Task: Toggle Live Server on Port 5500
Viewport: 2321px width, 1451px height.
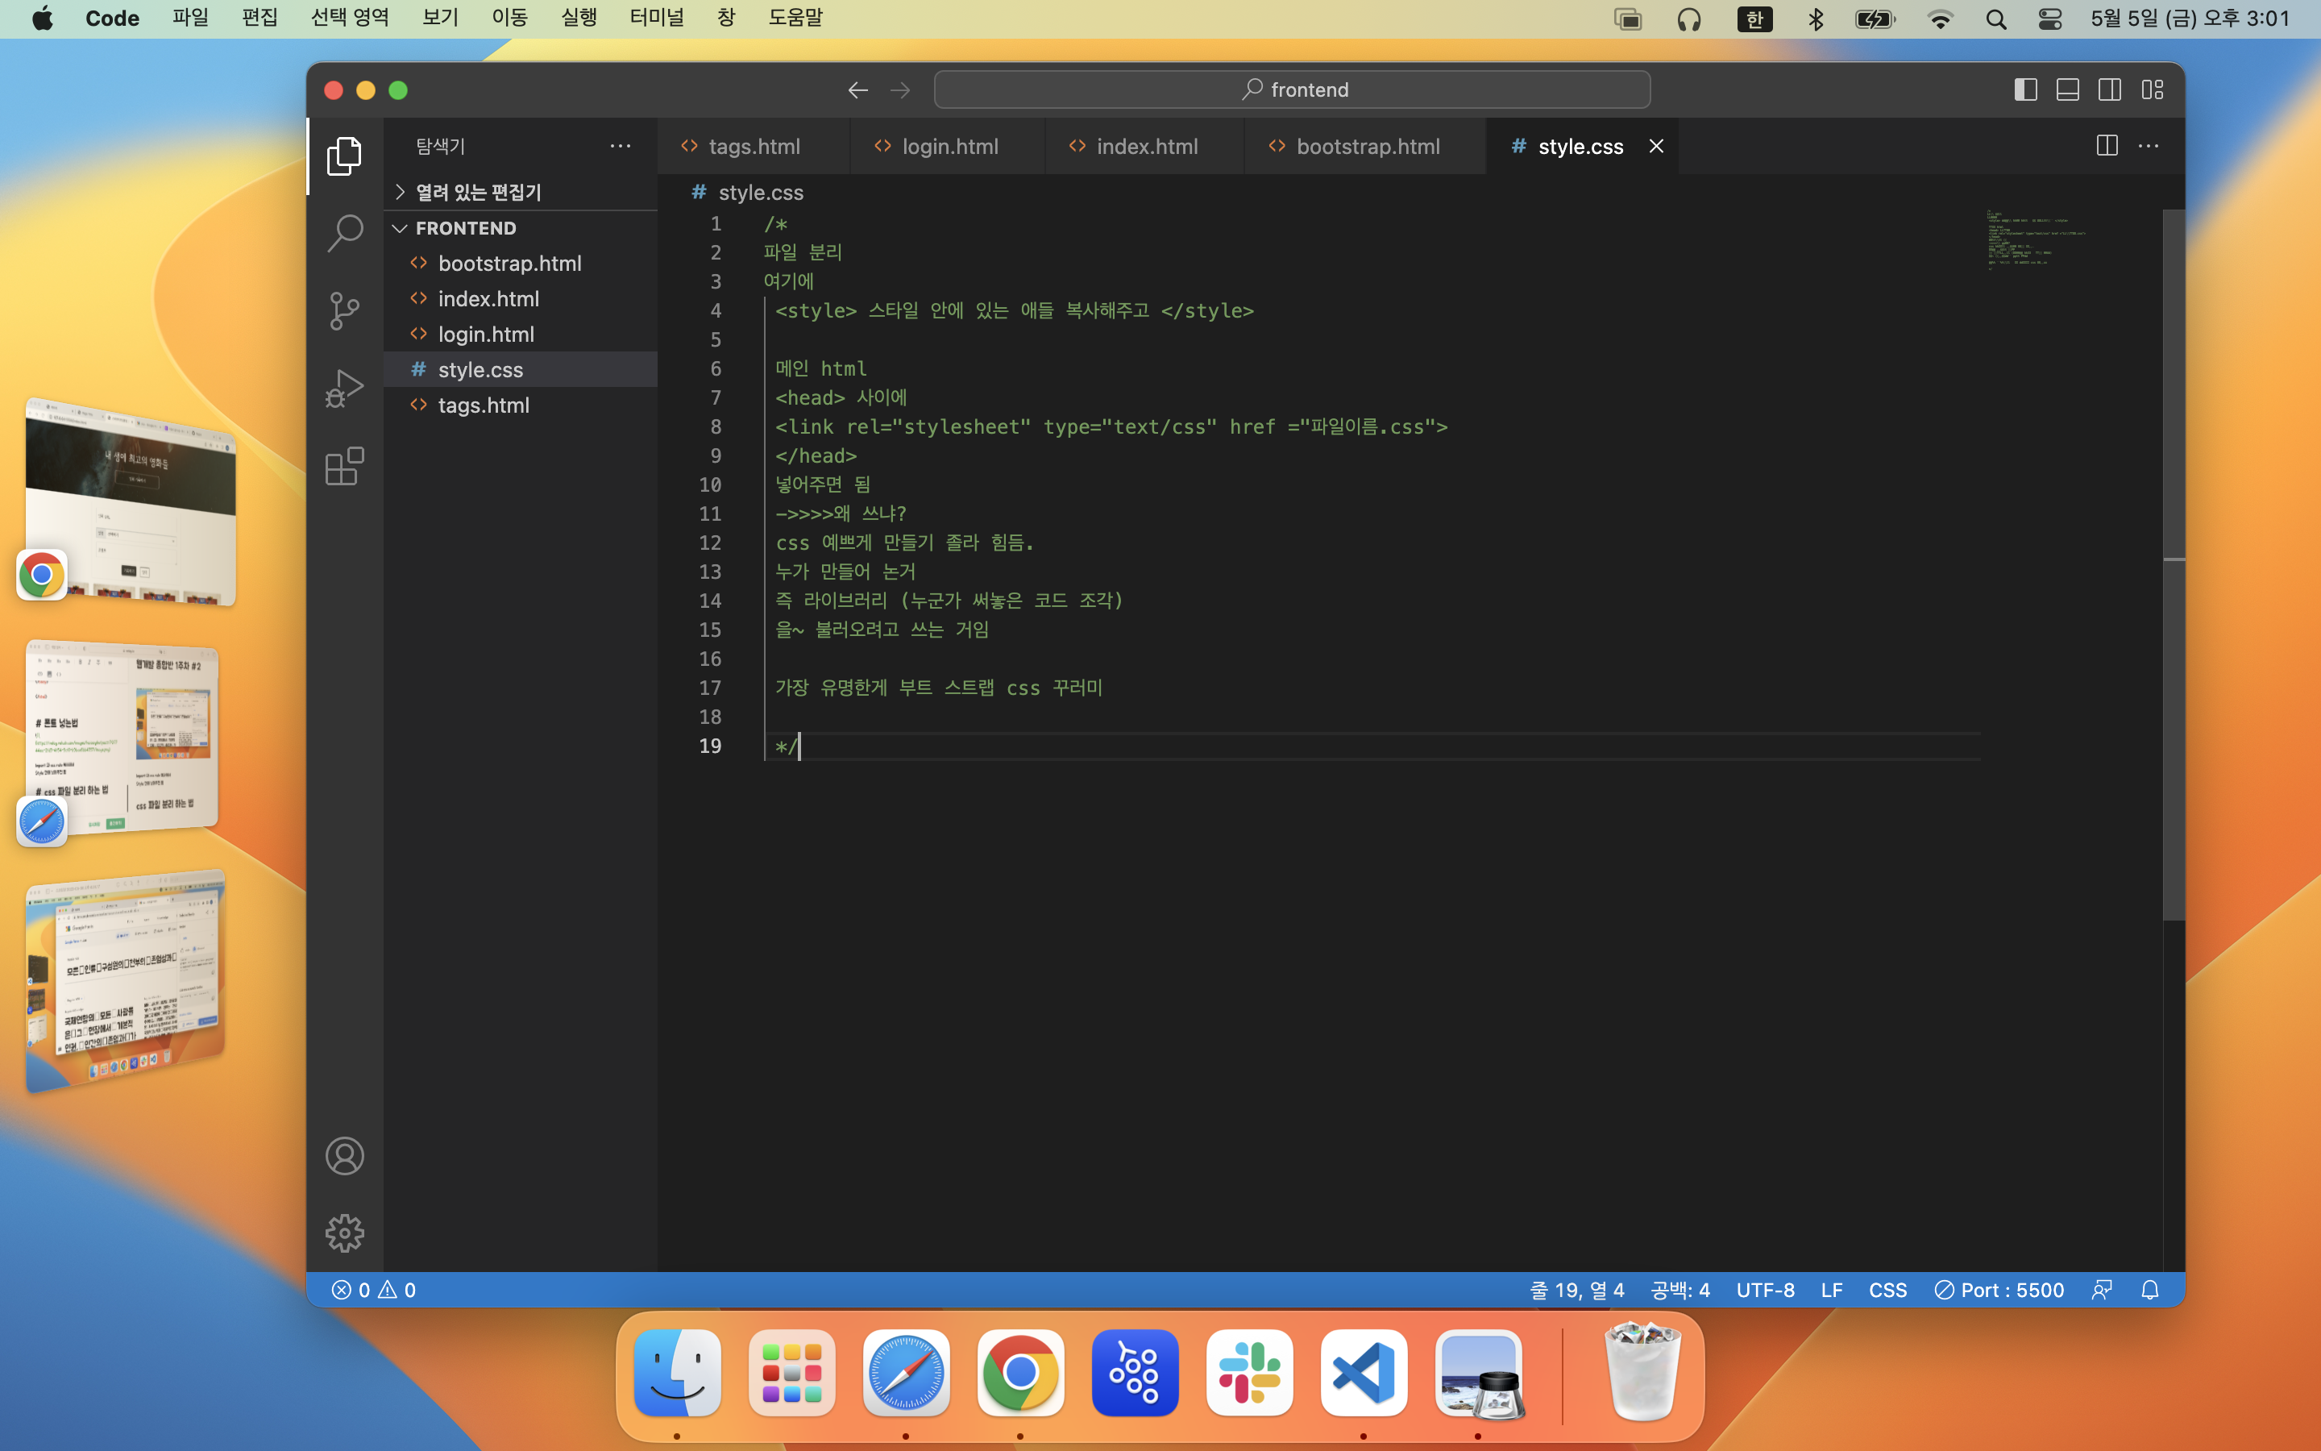Action: point(1999,1290)
